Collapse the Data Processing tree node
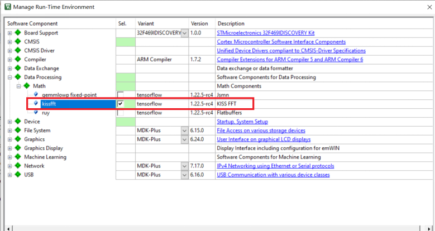435x231 pixels. coord(9,77)
